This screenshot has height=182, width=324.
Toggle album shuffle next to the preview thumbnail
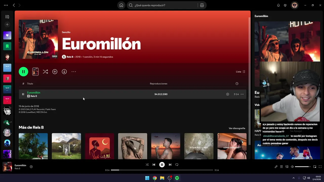click(x=45, y=72)
